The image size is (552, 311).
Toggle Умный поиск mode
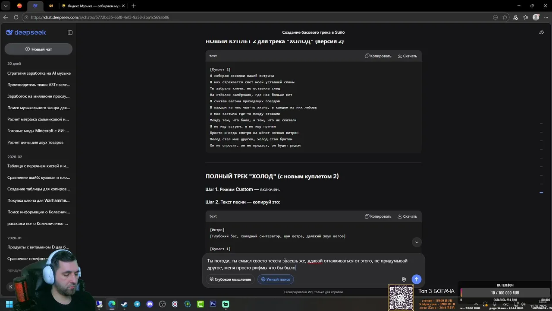click(x=276, y=279)
